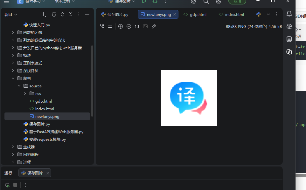
Task: Open run panel more options
Action: pos(25,185)
